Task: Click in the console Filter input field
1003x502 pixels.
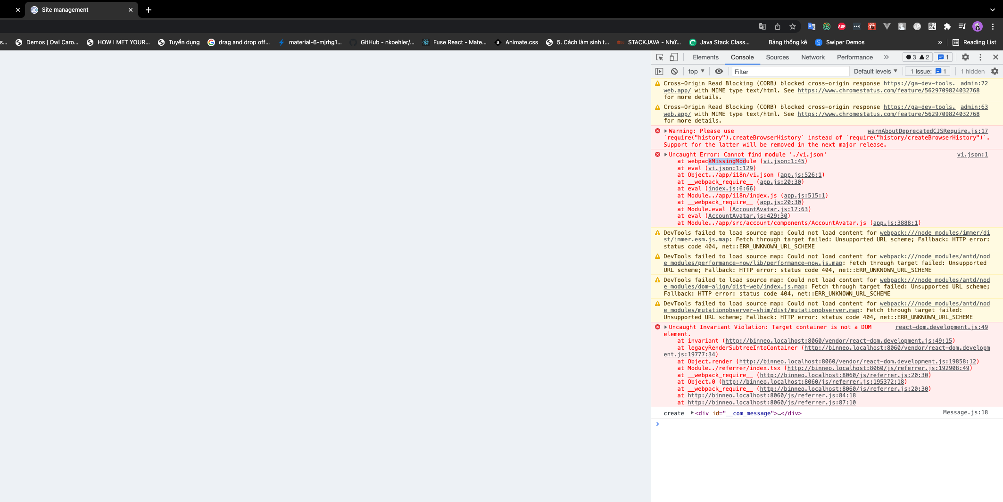Action: 790,72
